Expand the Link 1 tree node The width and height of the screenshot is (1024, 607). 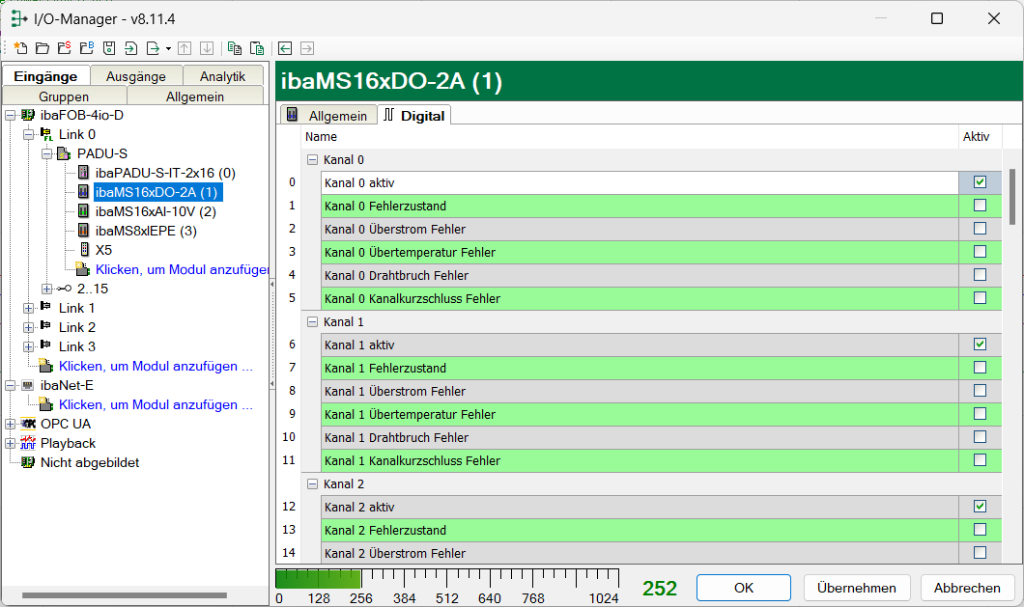[x=28, y=308]
